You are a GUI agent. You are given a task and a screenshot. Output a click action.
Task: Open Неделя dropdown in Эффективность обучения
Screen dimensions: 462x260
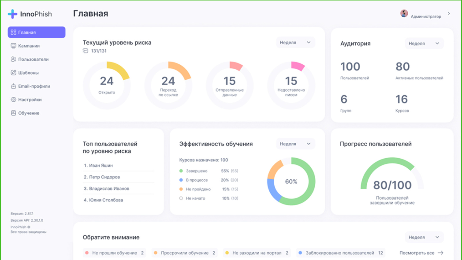tap(295, 144)
